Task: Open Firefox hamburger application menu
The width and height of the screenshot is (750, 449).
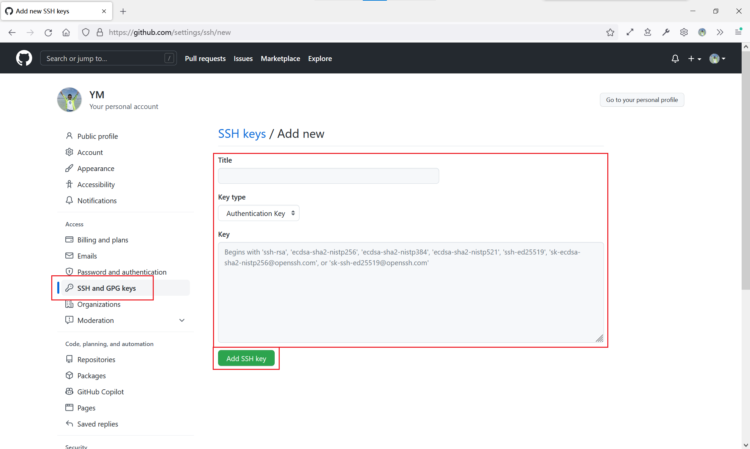Action: [x=738, y=32]
